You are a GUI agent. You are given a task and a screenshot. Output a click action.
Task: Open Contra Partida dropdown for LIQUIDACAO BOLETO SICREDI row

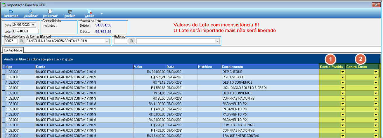tap(343, 88)
